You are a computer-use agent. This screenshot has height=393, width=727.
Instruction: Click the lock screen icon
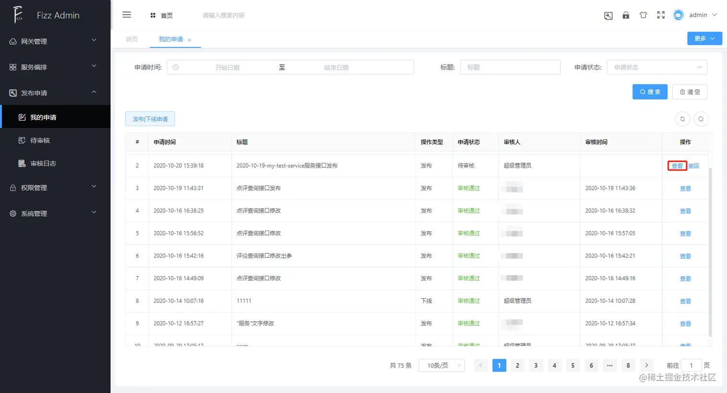(626, 15)
